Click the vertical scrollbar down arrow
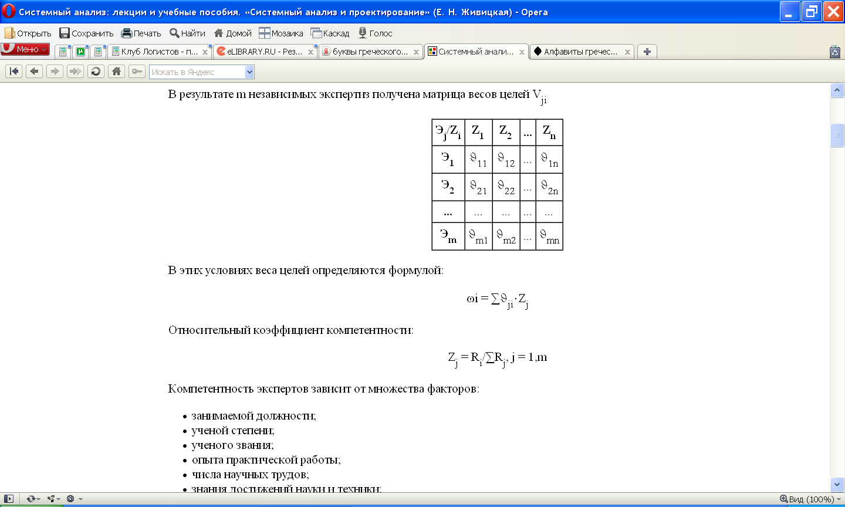Screen dimensions: 845x507 pyautogui.click(x=837, y=485)
